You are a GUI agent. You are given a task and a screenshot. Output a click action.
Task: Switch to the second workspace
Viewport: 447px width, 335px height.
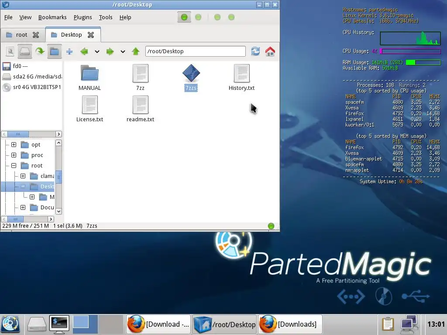pos(111,325)
